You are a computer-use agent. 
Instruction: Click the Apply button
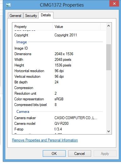105,154
